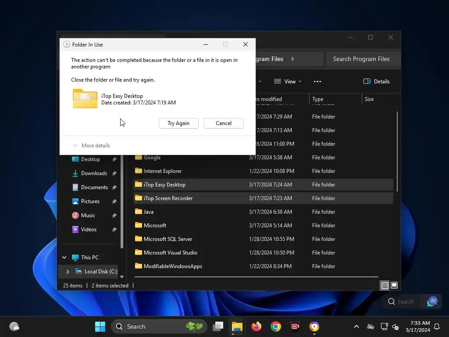Open the yellow shield app in the taskbar
Viewport: 449px width, 337px height.
coord(314,326)
